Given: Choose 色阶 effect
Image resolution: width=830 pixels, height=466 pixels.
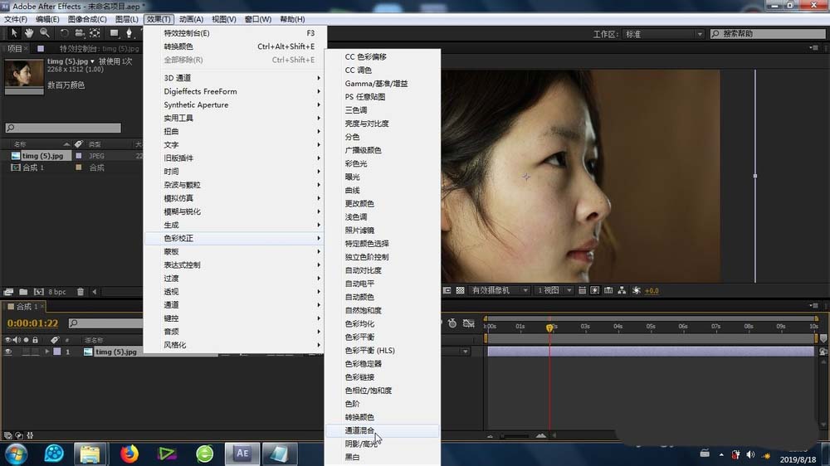Looking at the screenshot, I should (x=382, y=404).
